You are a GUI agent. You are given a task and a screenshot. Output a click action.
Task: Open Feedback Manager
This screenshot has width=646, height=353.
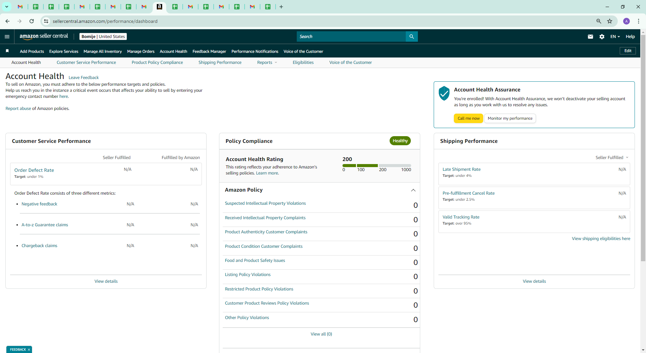pyautogui.click(x=209, y=51)
